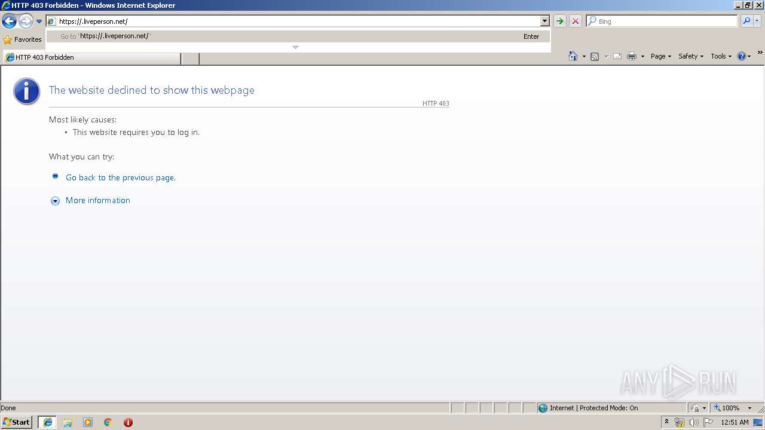765x430 pixels.
Task: Expand the autocomplete list chevron
Action: [x=295, y=47]
